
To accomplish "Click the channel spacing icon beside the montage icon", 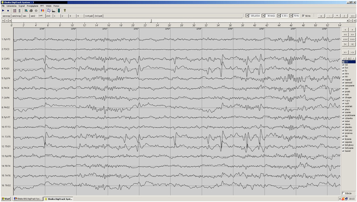I will (x=20, y=11).
